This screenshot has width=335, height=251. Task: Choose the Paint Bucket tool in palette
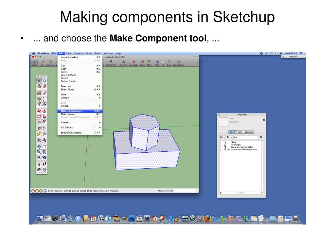(x=39, y=86)
